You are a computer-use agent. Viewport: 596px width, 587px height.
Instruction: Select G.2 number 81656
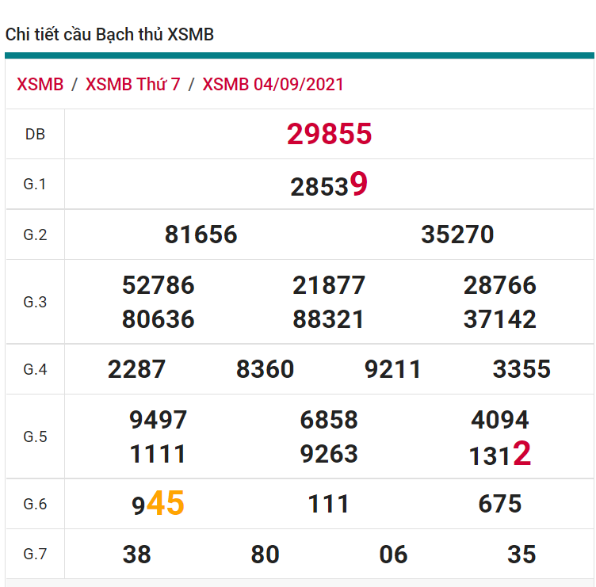[201, 234]
